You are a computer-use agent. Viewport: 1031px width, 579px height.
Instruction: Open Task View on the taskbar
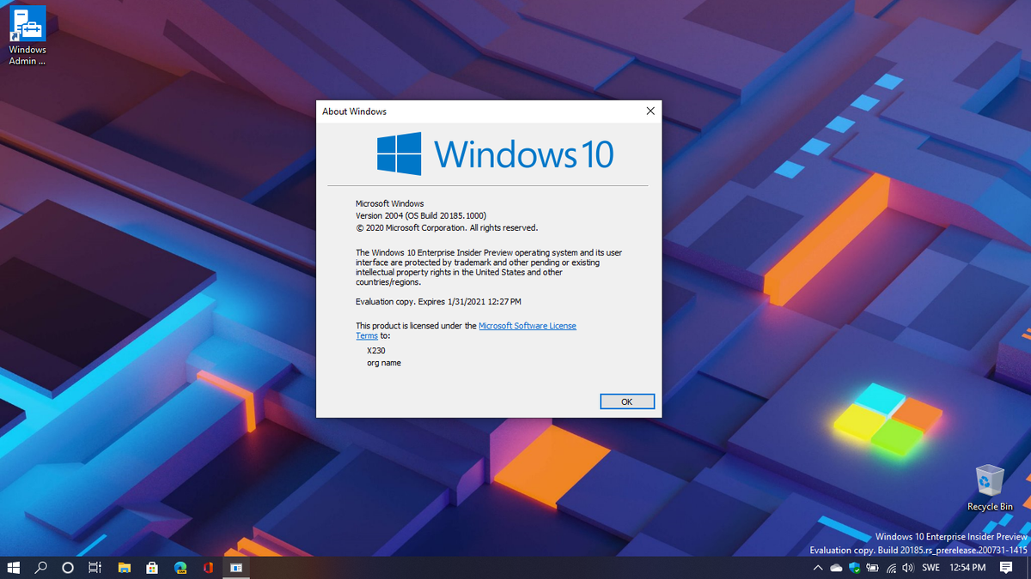(x=95, y=568)
